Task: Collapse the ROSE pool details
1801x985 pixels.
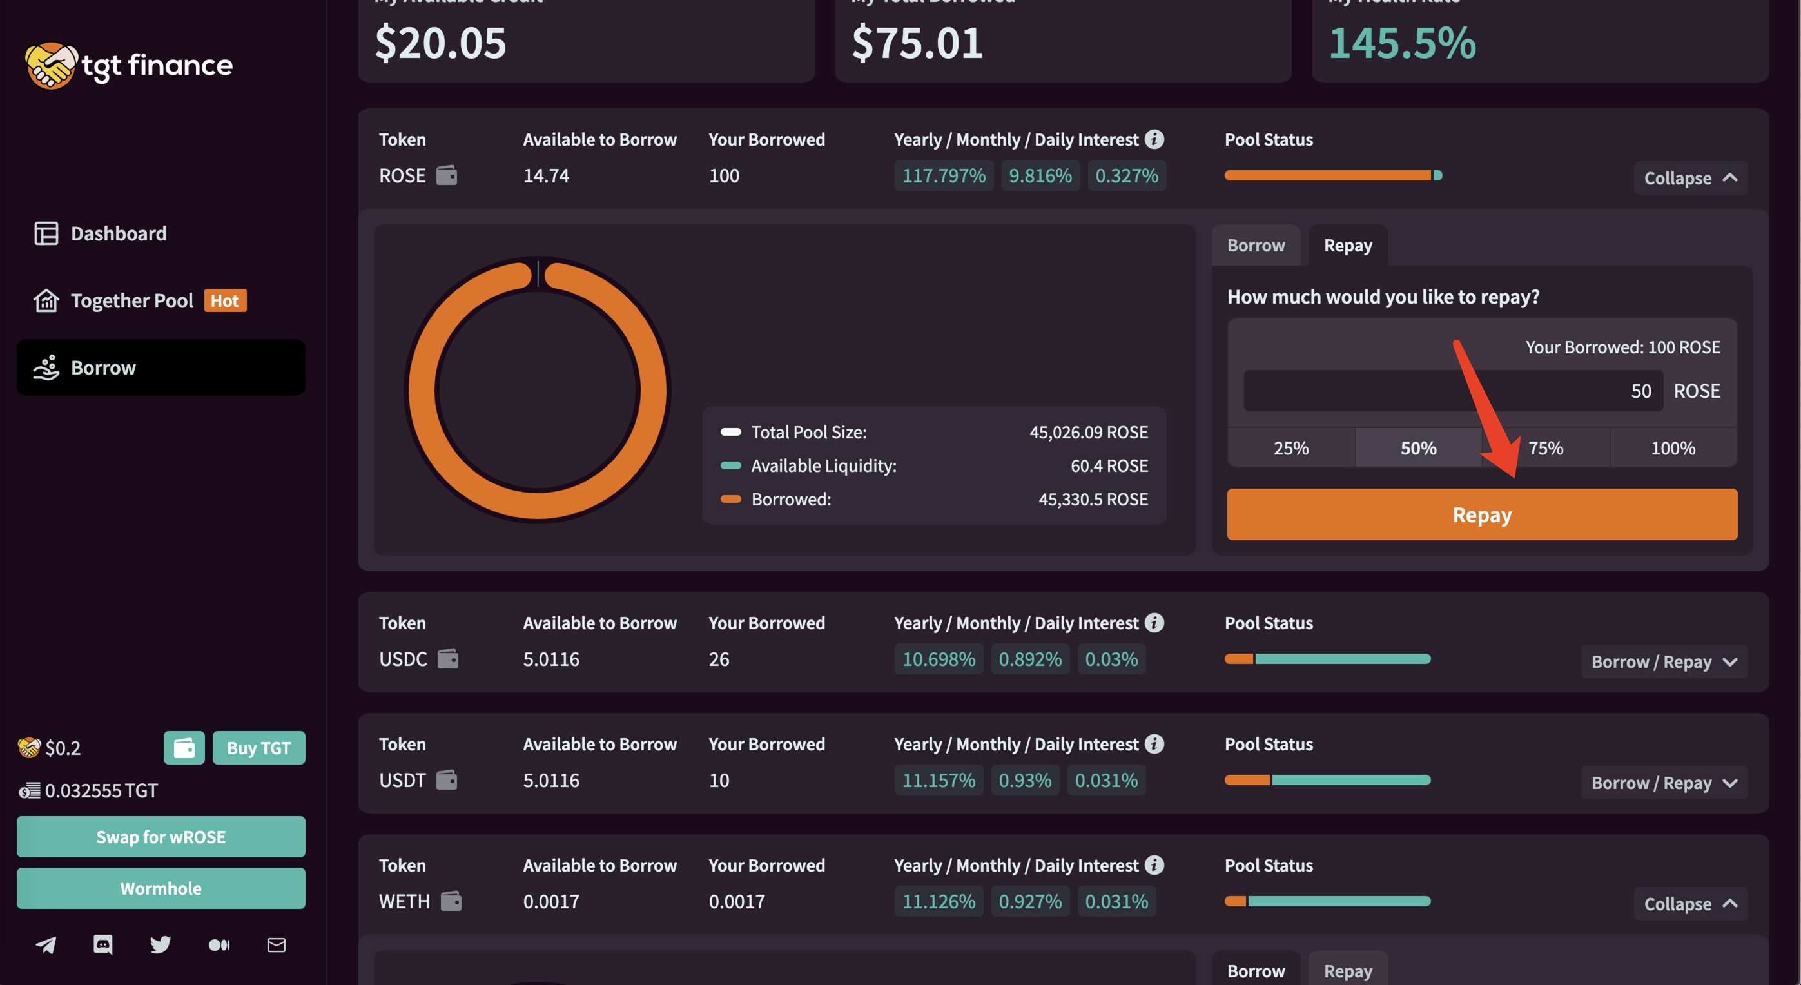Action: pyautogui.click(x=1690, y=177)
